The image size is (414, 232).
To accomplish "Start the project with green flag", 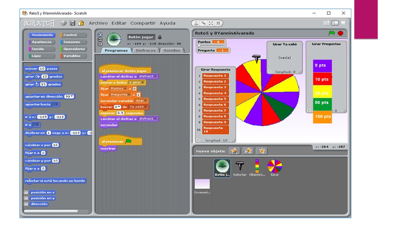I will coord(332,33).
